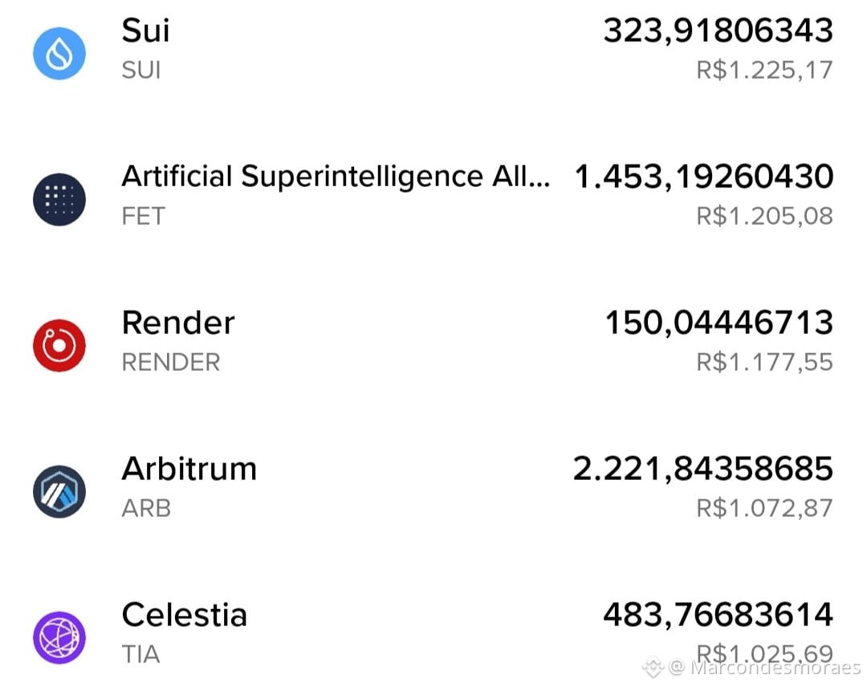Tap the red Render coin icon
This screenshot has height=687, width=867.
pos(59,345)
